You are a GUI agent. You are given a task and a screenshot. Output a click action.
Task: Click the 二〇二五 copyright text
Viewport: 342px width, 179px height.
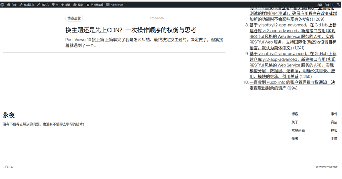tap(8, 167)
